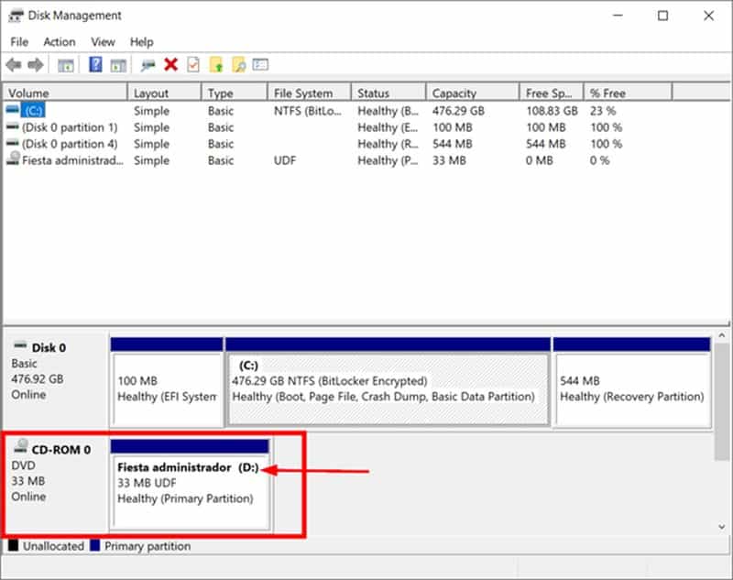The height and width of the screenshot is (580, 733).
Task: Open the File menu
Action: [19, 42]
